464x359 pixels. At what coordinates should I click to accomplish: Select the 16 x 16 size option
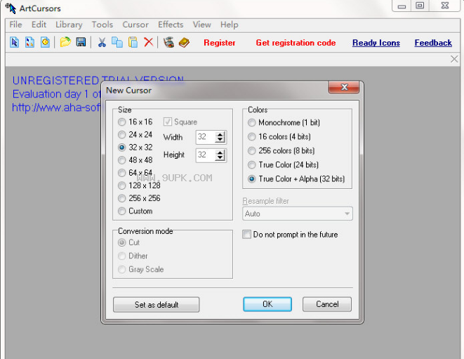click(135, 122)
